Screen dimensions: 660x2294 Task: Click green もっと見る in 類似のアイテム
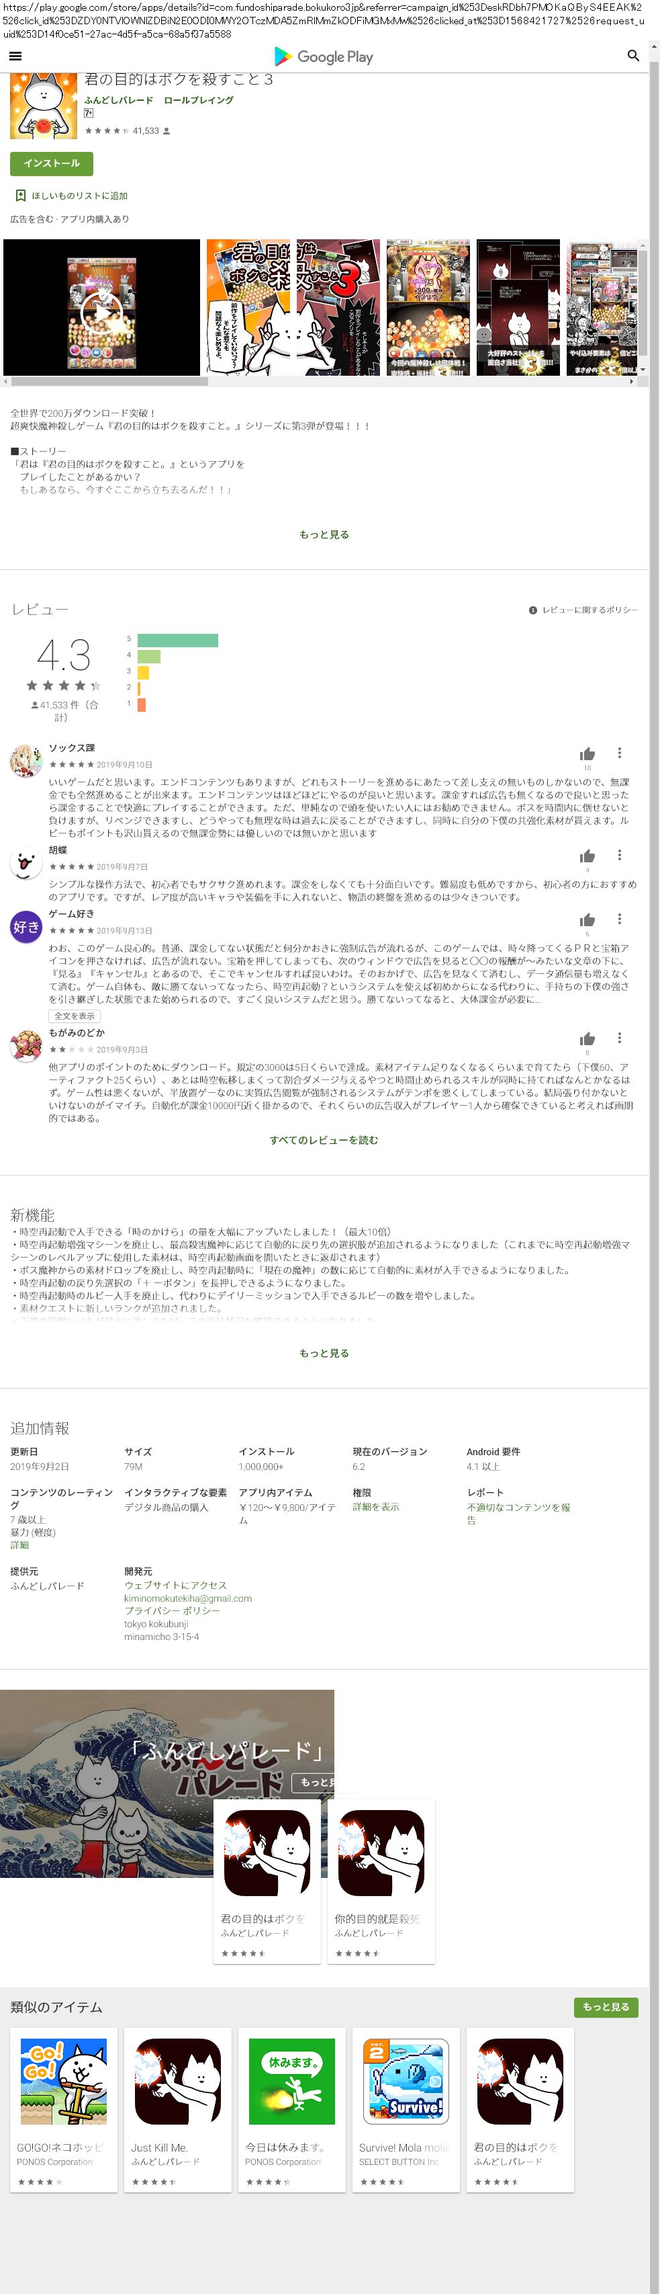606,2006
